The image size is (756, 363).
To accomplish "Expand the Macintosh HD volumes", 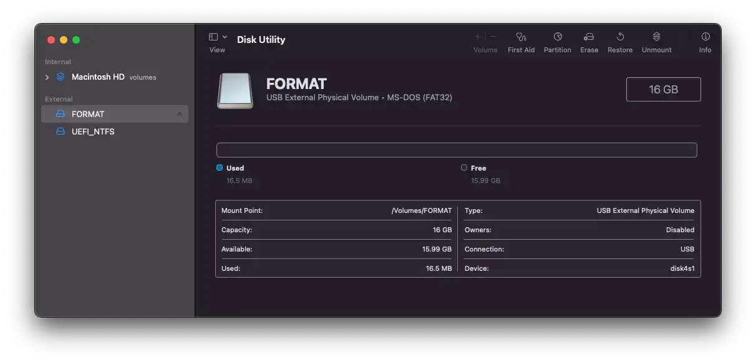I will tap(47, 77).
